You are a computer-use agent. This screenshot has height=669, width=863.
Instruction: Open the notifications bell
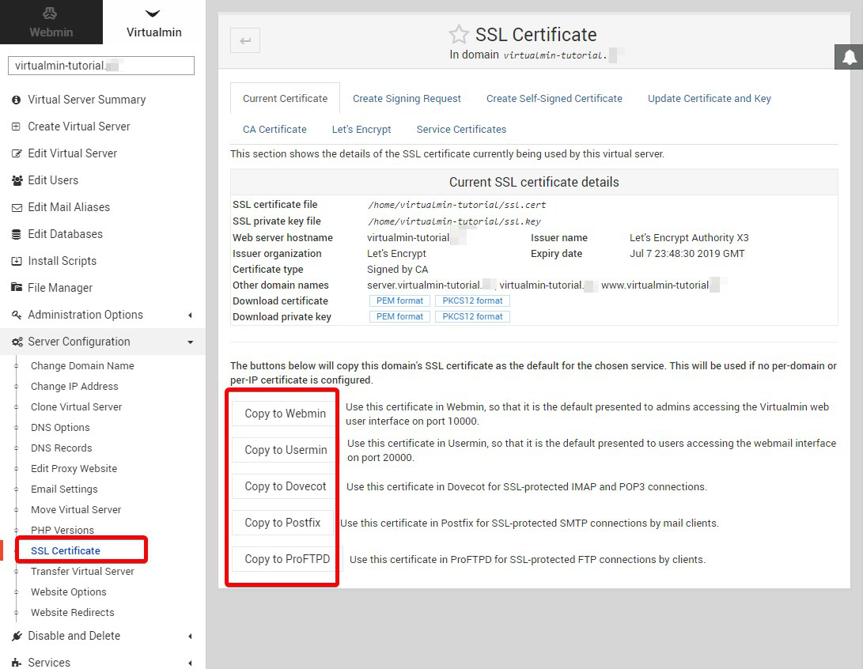[850, 57]
